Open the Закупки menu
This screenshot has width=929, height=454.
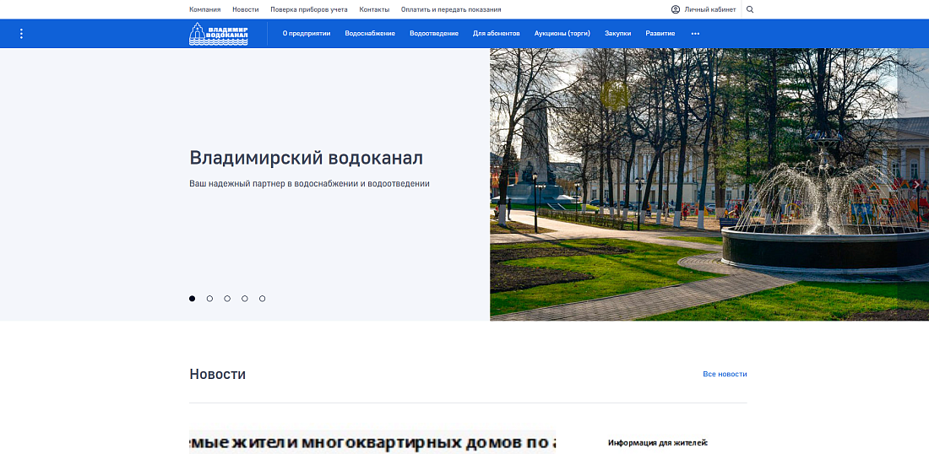pyautogui.click(x=618, y=34)
